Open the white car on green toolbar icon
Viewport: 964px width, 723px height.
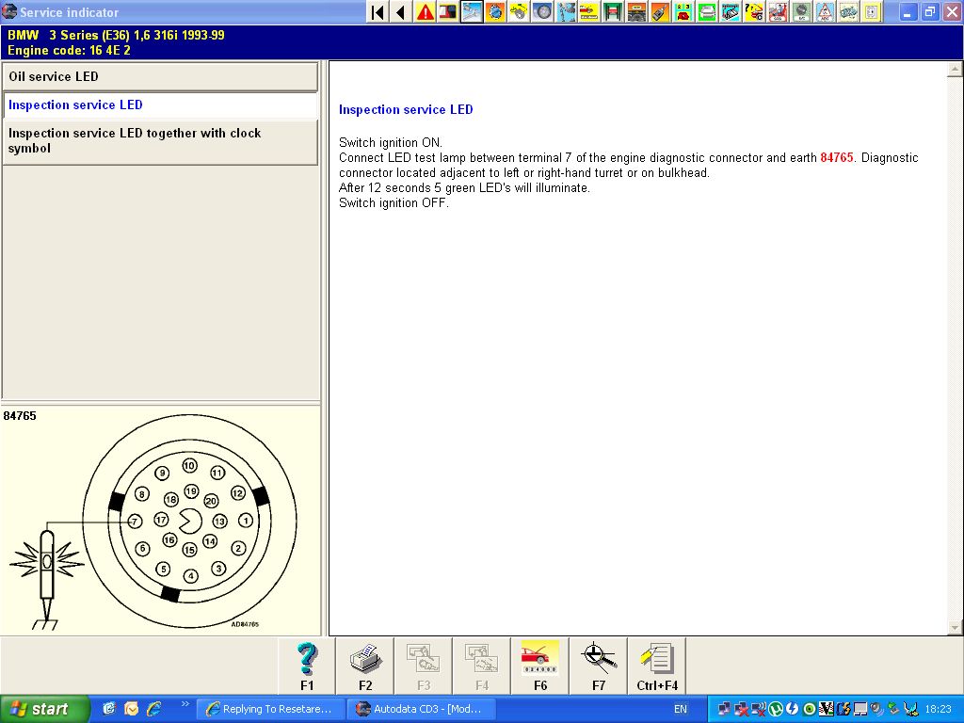click(x=706, y=11)
